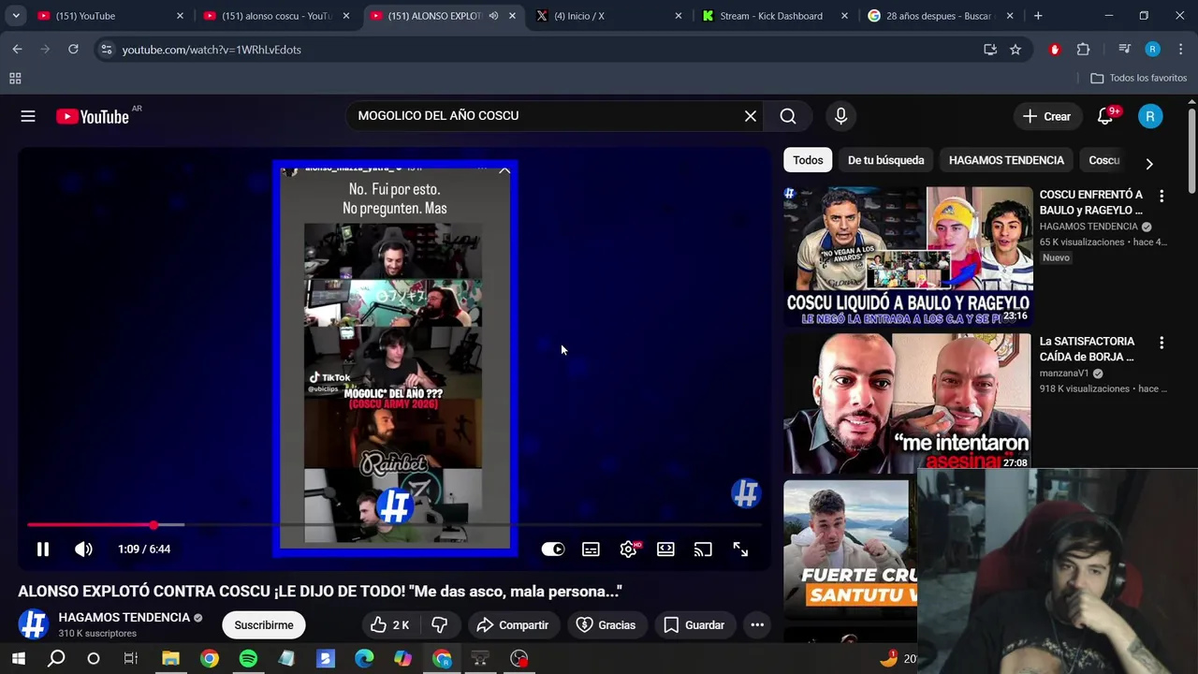Open YouTube notifications bell
The image size is (1198, 674).
tap(1105, 116)
